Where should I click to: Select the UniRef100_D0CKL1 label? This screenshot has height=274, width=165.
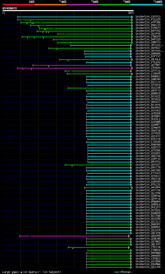[x=148, y=119]
